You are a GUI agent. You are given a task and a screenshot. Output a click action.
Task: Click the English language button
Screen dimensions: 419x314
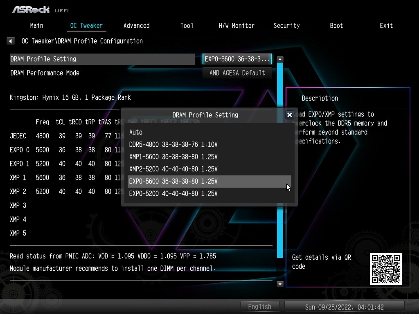(259, 307)
